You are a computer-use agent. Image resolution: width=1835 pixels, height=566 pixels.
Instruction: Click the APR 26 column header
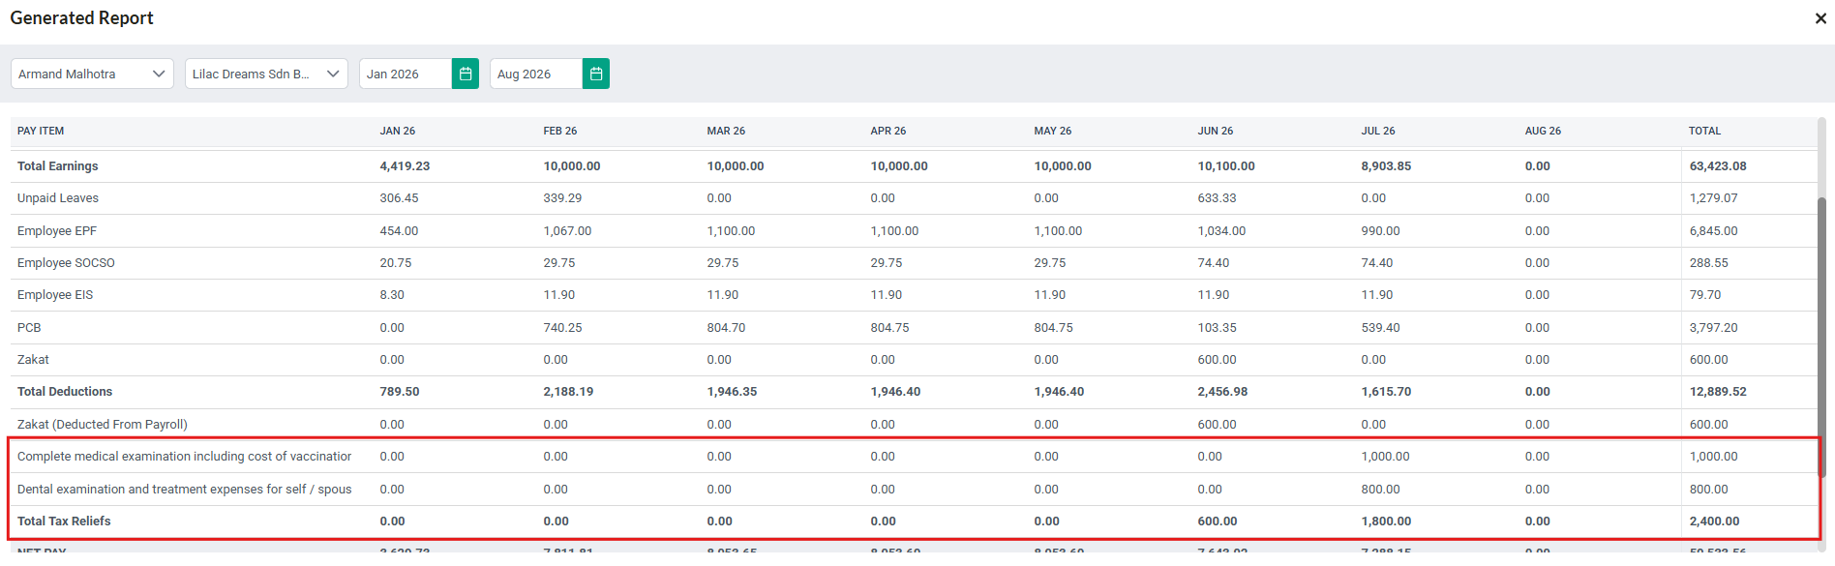click(888, 131)
